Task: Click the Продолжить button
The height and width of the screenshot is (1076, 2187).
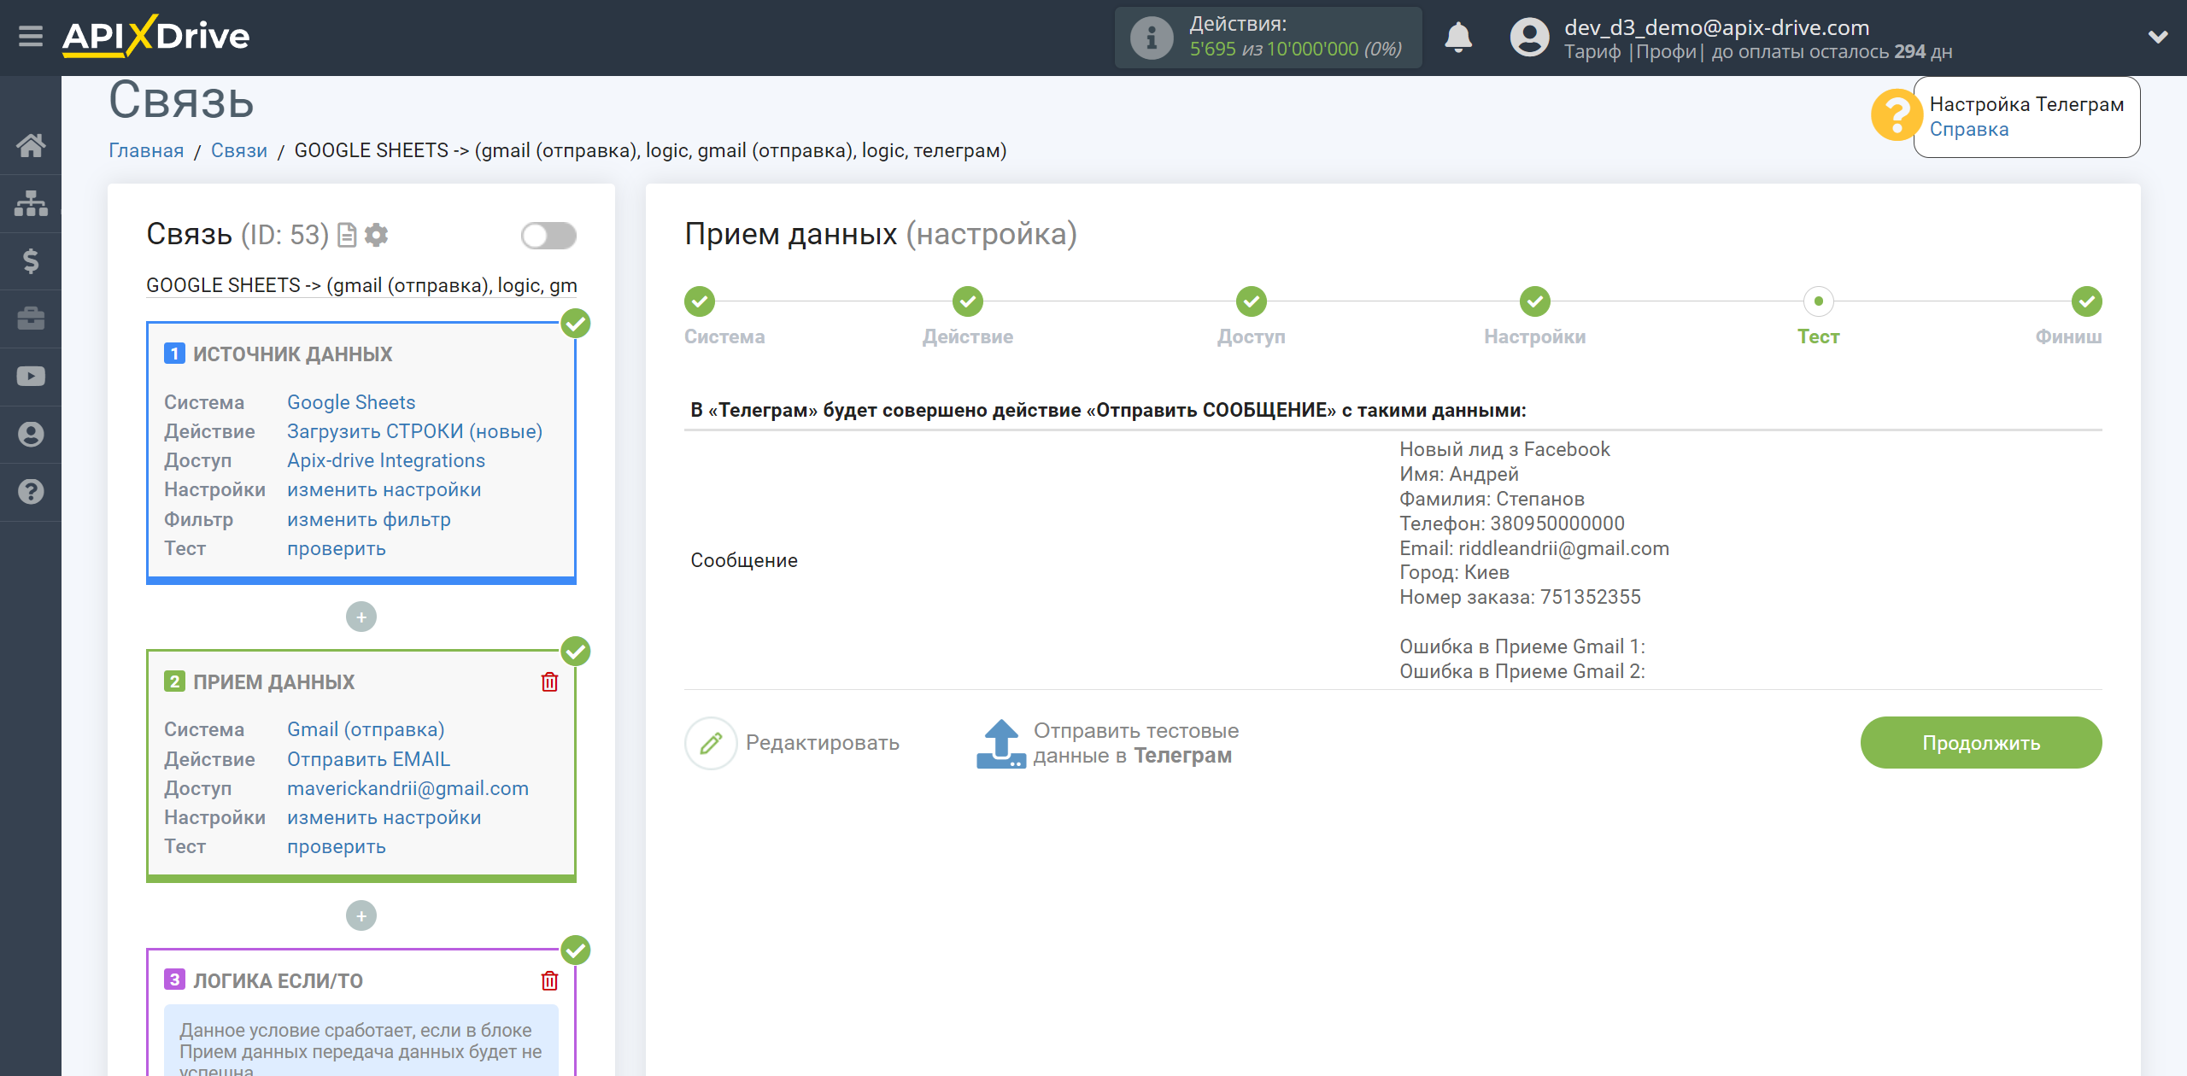Action: (x=1981, y=742)
